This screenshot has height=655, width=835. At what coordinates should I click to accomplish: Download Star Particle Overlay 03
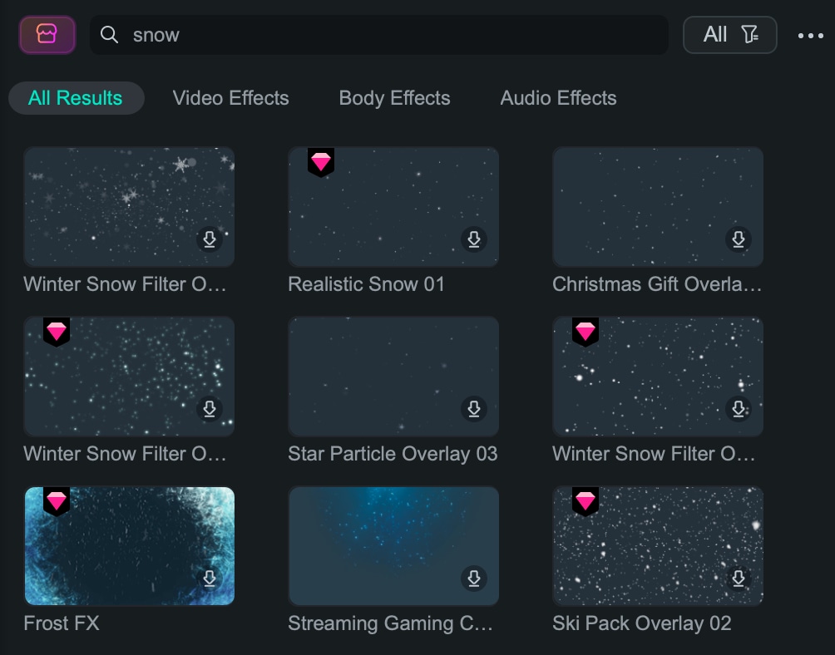click(473, 409)
